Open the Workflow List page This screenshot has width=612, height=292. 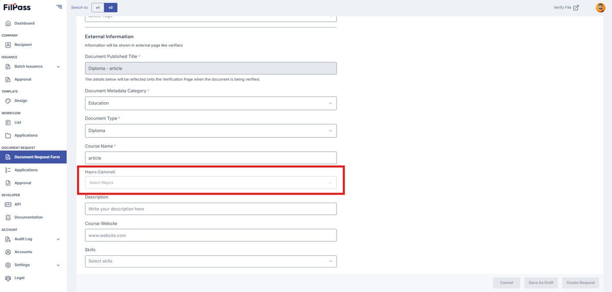click(x=18, y=123)
